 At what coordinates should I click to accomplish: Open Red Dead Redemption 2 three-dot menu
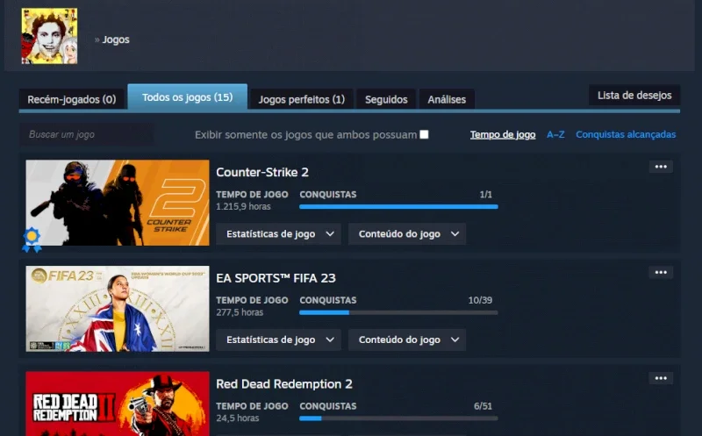661,378
